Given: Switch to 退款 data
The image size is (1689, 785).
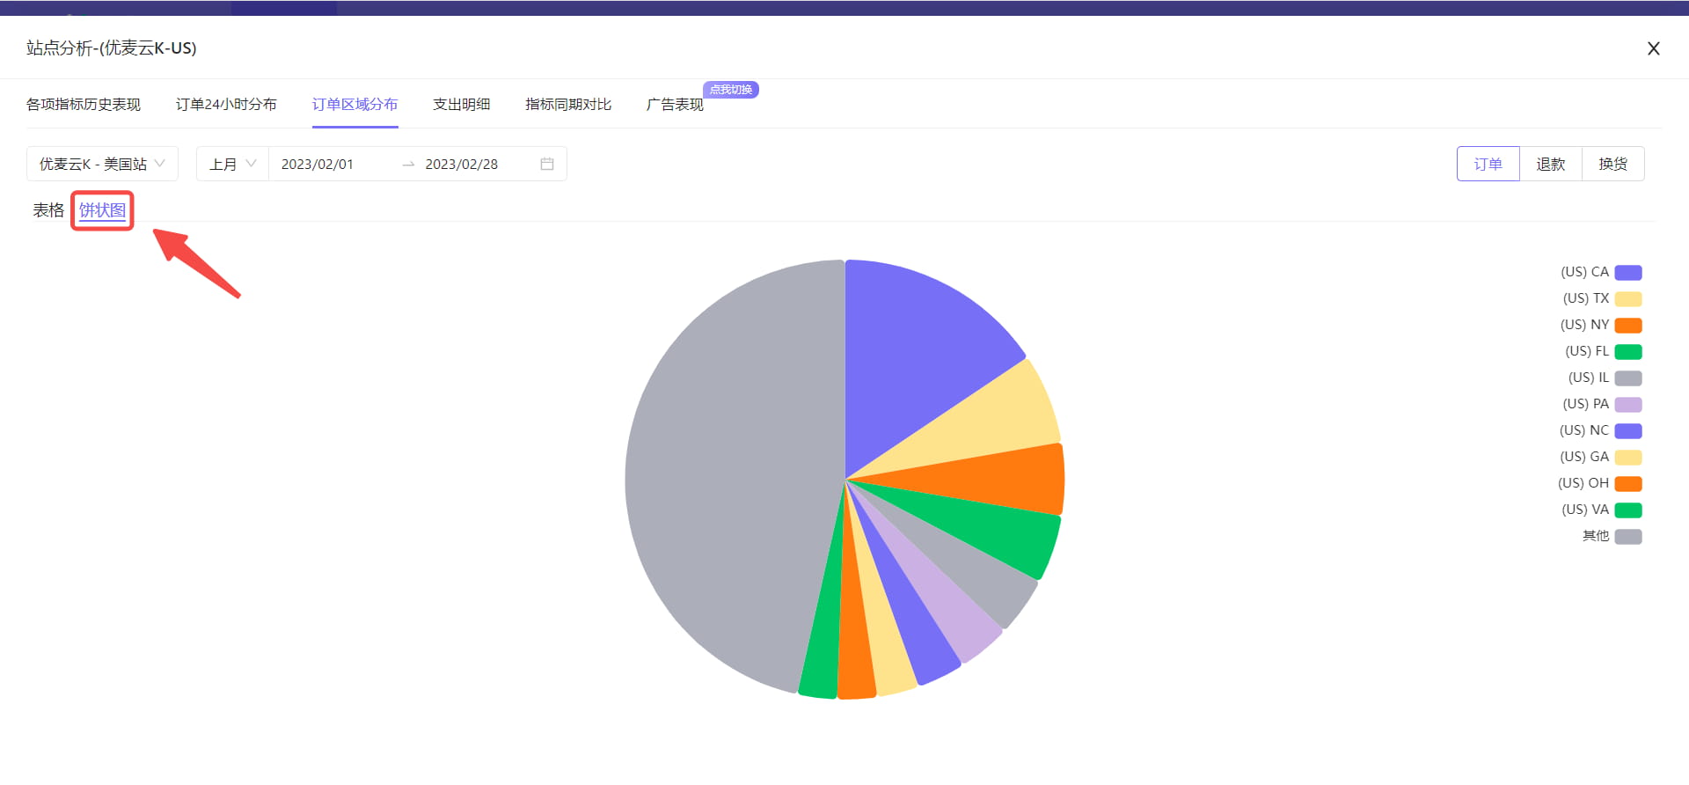Looking at the screenshot, I should click(1551, 164).
